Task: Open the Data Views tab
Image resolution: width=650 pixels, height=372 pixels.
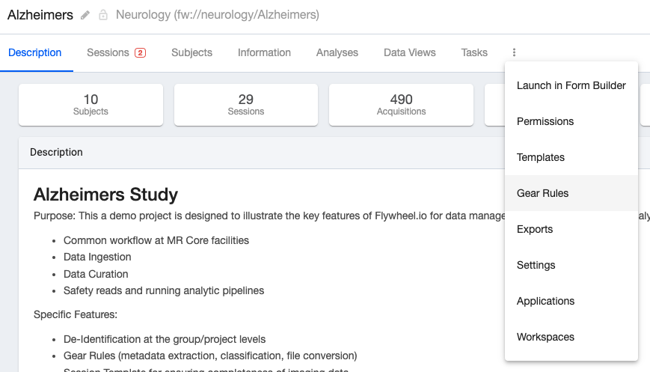Action: (x=410, y=52)
